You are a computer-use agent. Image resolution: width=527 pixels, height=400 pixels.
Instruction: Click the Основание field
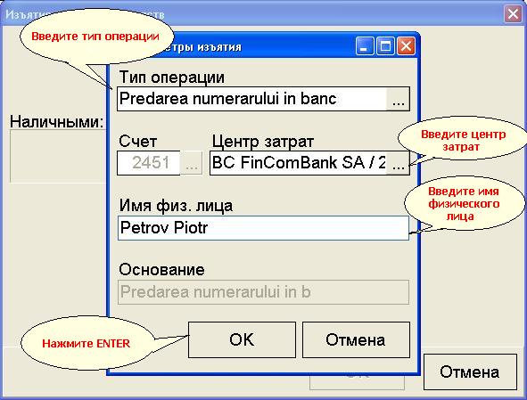(263, 292)
